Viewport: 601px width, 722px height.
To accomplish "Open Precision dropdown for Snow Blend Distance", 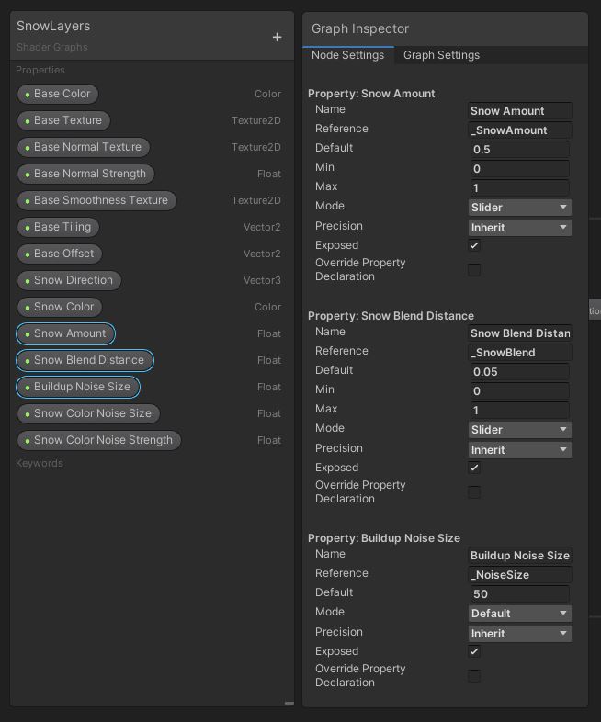I will pos(519,450).
